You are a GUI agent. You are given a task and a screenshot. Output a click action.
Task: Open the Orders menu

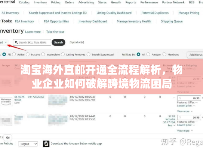[x=70, y=2]
